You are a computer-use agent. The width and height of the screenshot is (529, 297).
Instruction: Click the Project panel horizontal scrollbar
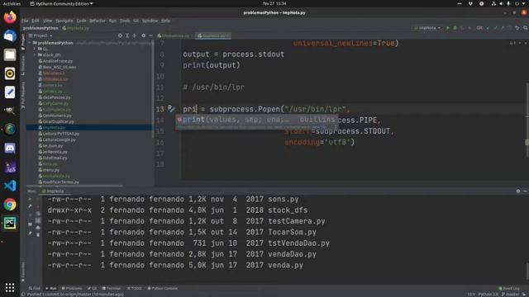75,186
